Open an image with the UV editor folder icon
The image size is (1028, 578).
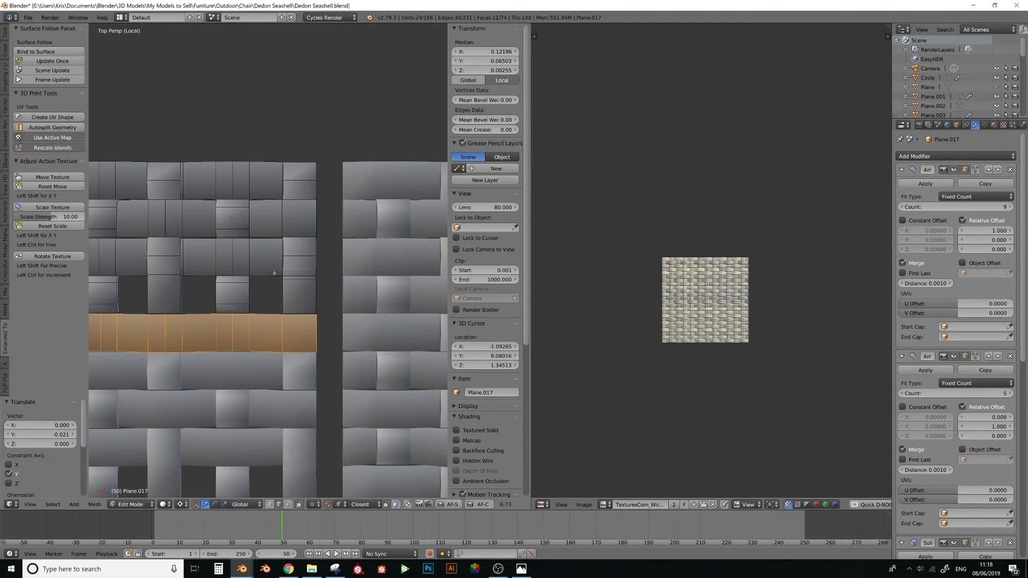pos(703,504)
